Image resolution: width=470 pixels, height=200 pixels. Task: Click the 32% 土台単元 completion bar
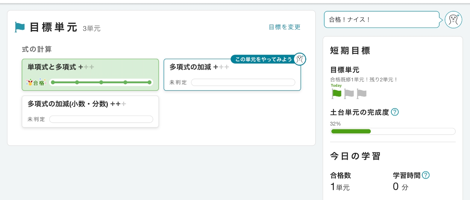tap(393, 131)
